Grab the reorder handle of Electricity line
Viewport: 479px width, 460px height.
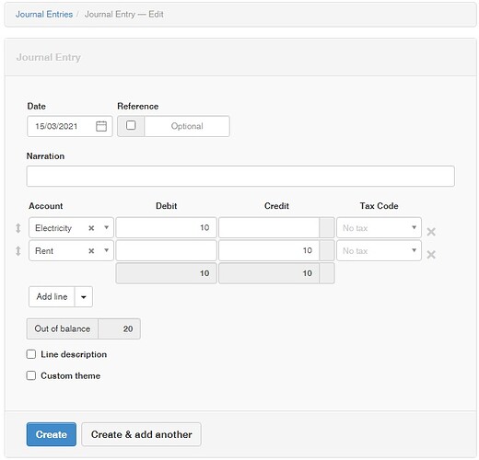18,228
